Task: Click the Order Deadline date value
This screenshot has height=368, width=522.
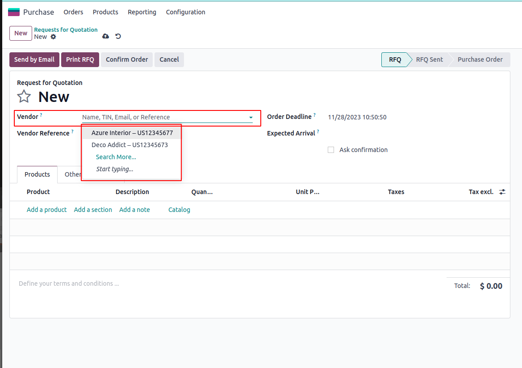Action: (357, 117)
